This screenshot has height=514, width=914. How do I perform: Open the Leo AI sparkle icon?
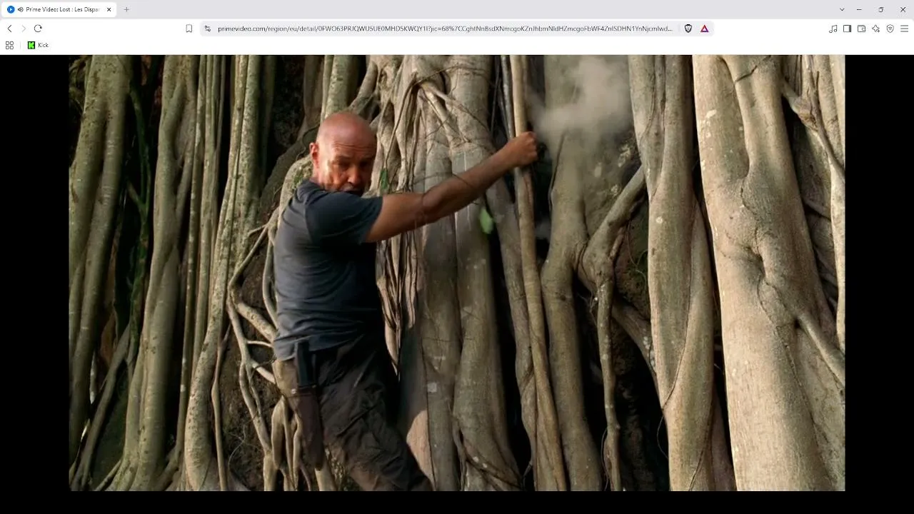pos(876,29)
